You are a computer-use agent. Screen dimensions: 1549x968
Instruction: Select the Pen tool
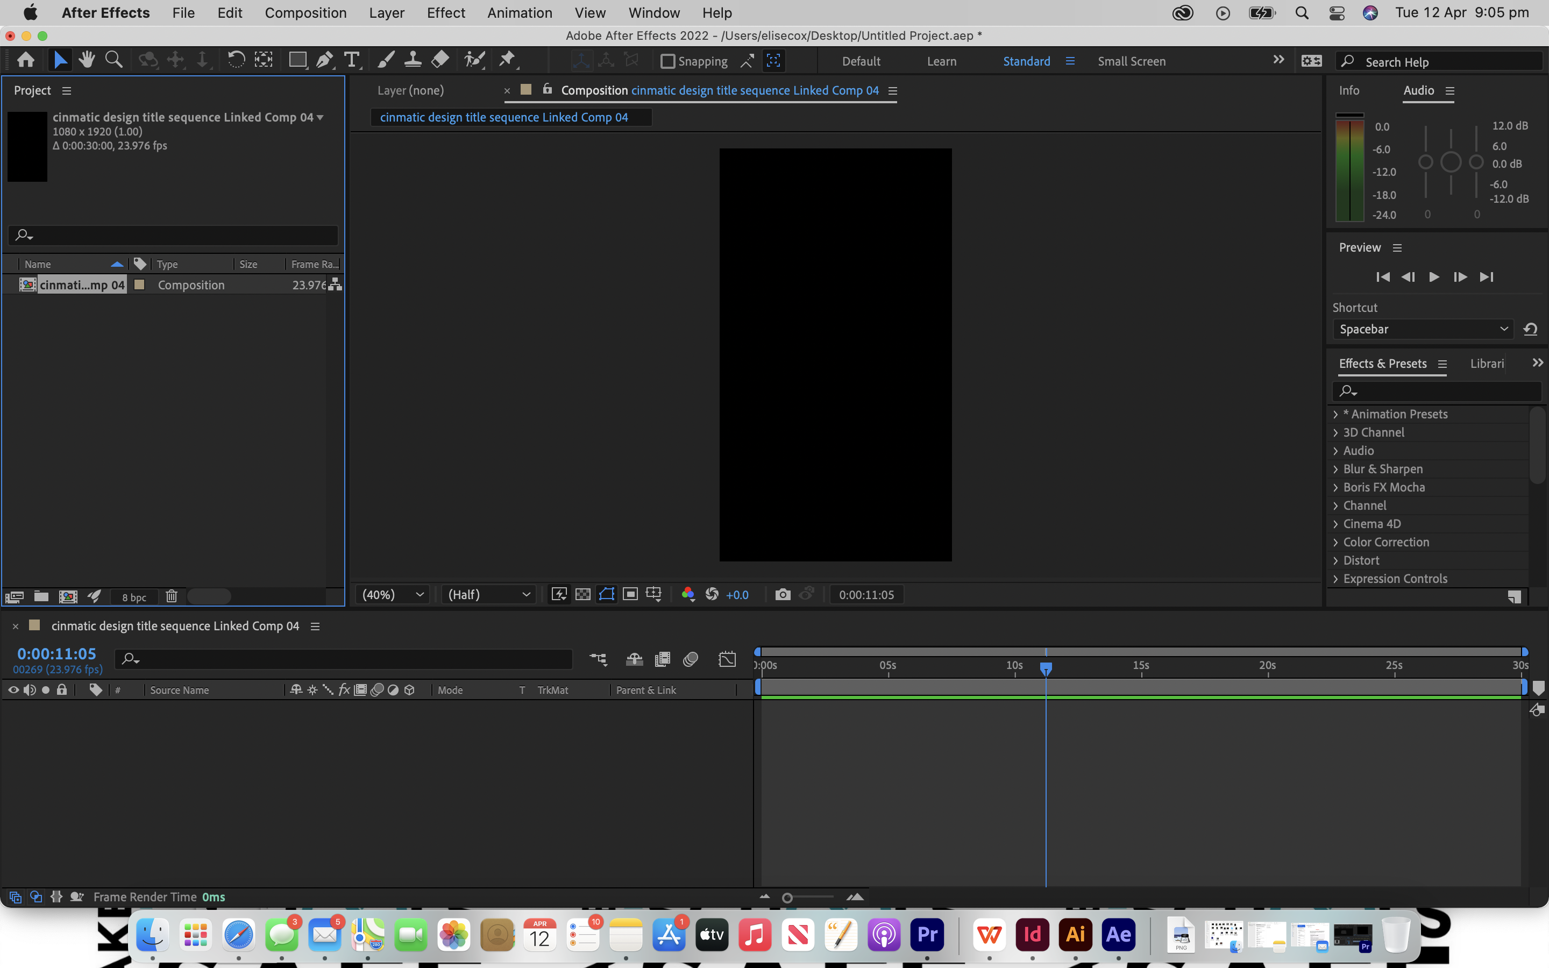tap(325, 60)
